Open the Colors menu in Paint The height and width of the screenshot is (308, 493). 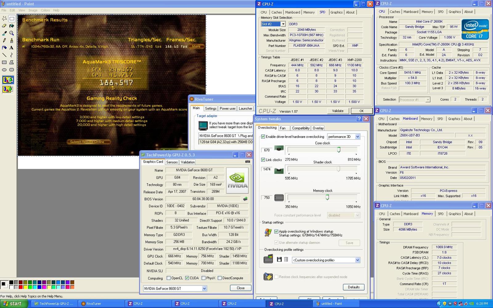pos(45,10)
